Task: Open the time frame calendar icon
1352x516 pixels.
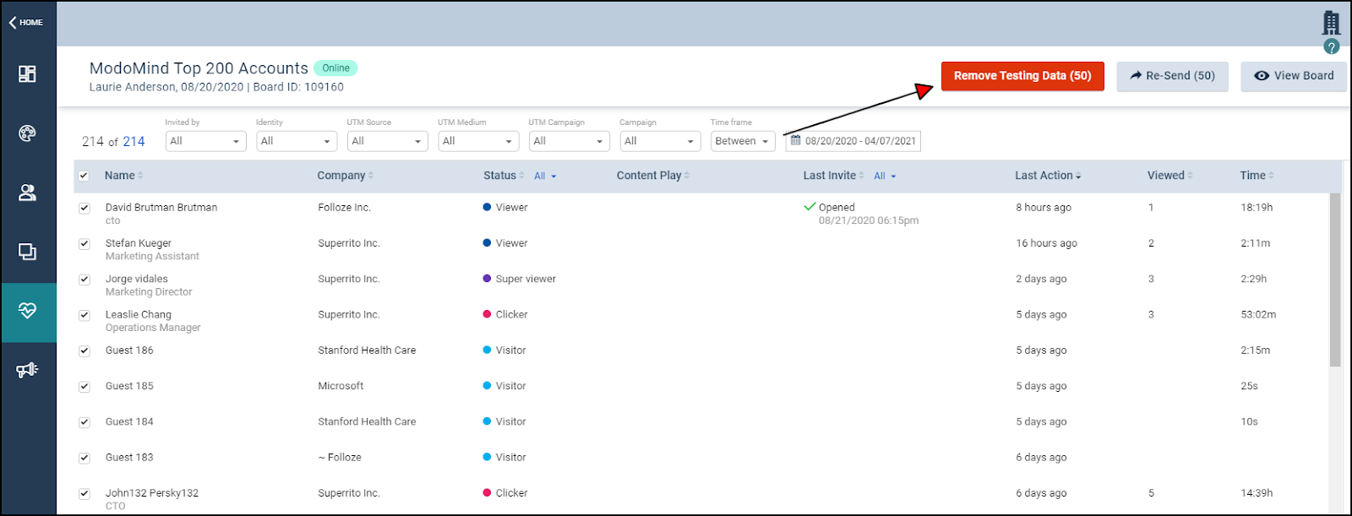Action: tap(795, 141)
